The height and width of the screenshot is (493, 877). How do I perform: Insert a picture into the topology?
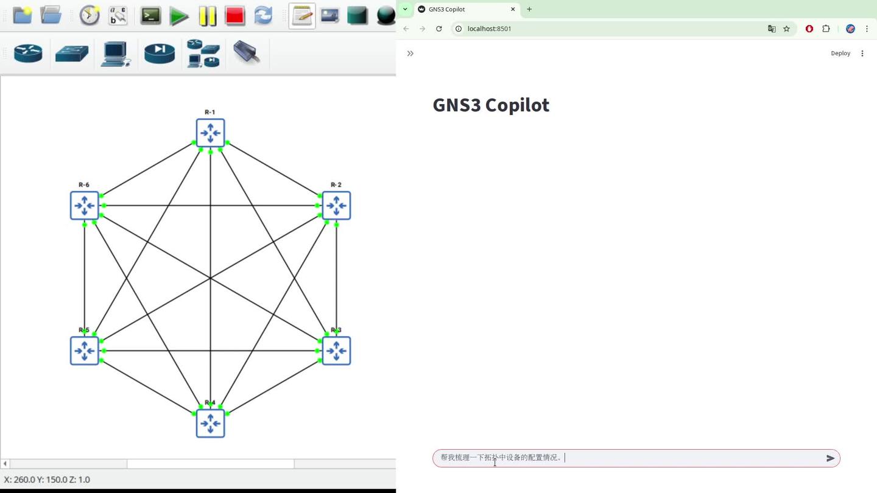coord(329,15)
